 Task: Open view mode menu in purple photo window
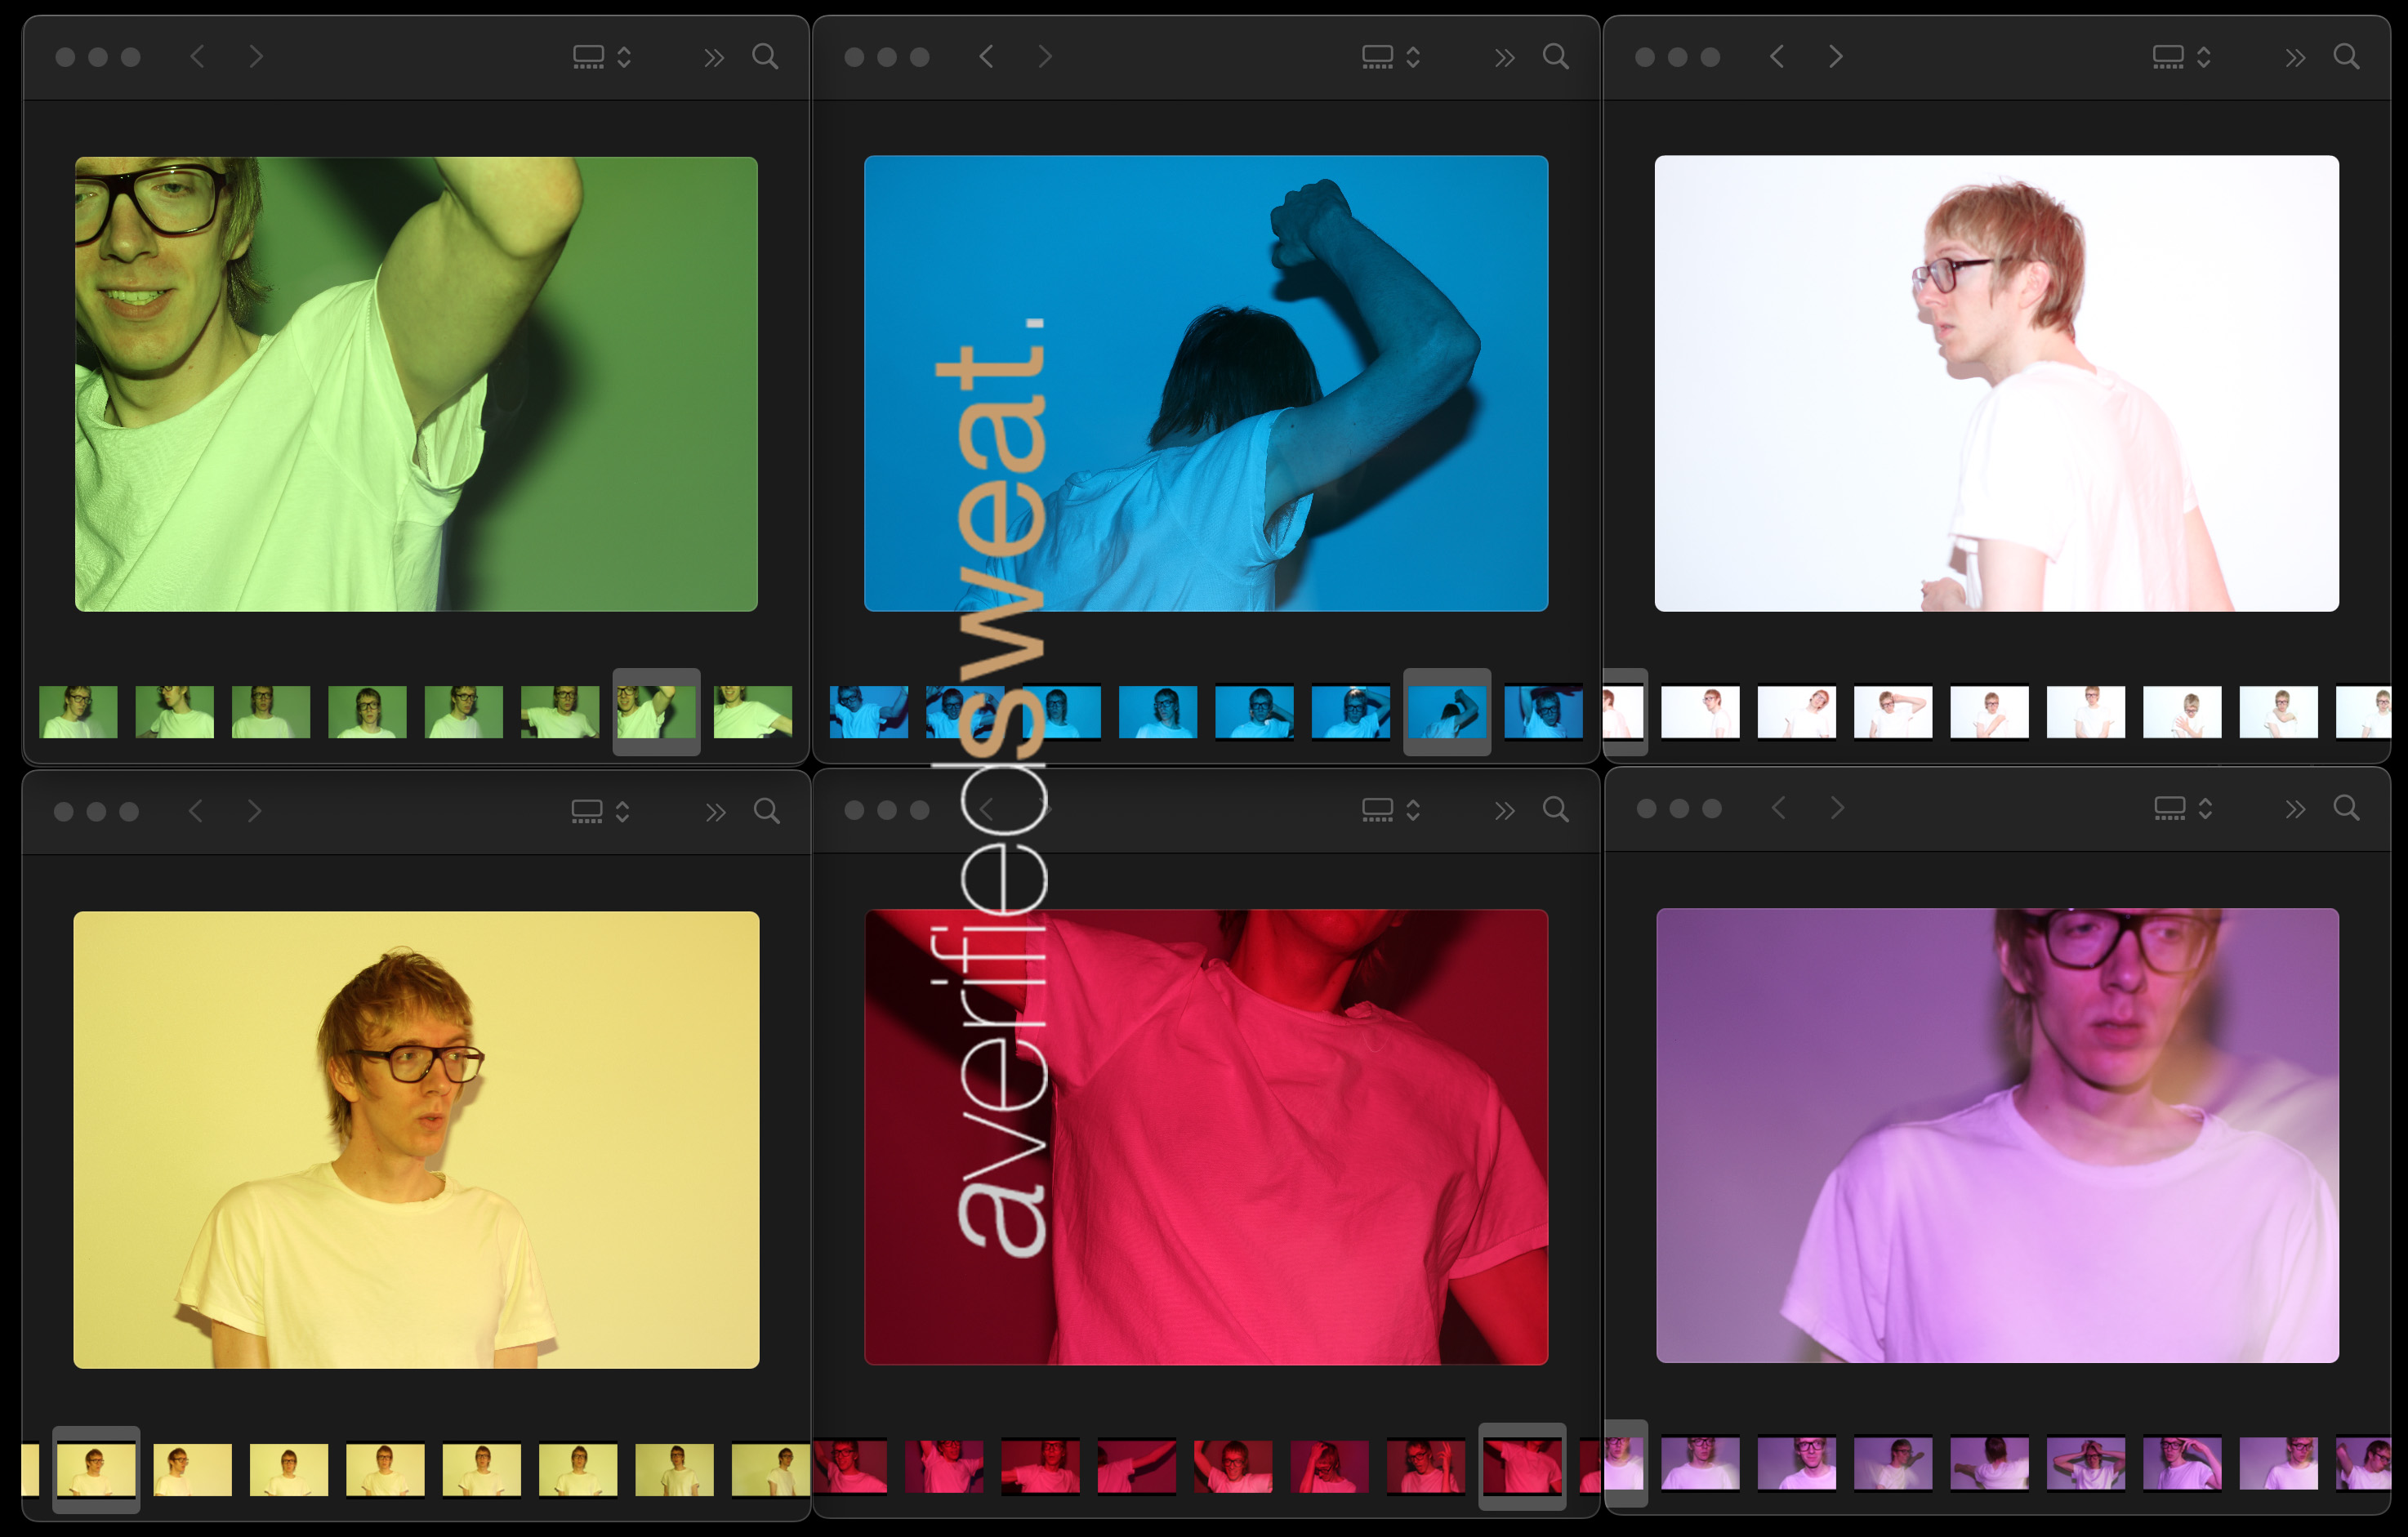[2183, 808]
